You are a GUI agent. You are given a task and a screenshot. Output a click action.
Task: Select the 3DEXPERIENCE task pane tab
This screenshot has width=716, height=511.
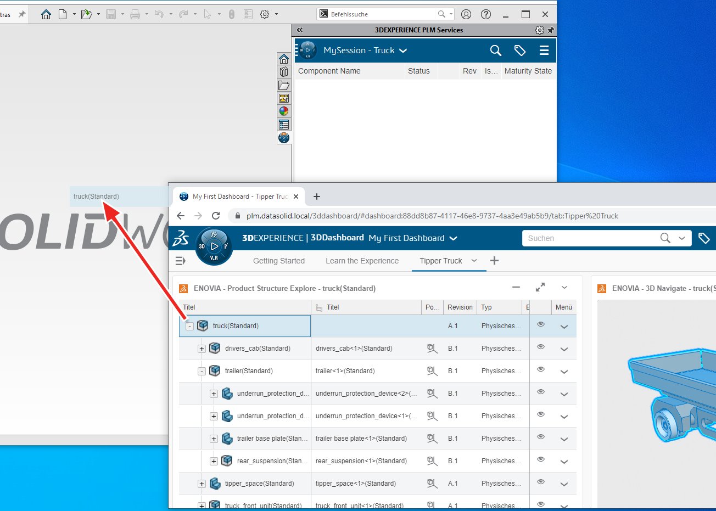click(284, 138)
